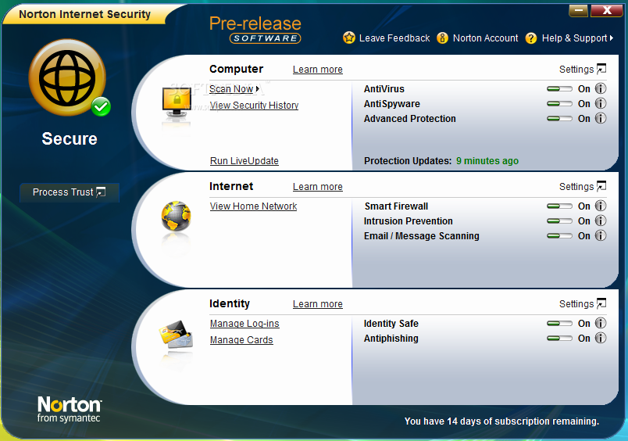
Task: Toggle the AntiSpyware switch
Action: [x=559, y=104]
